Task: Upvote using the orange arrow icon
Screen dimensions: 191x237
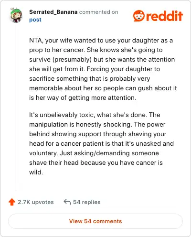Action: [x=12, y=202]
